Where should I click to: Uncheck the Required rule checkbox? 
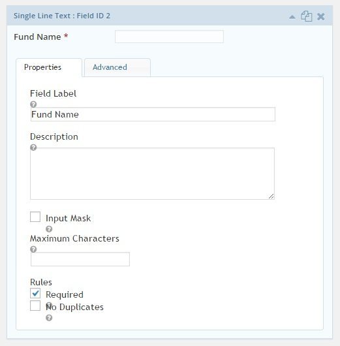point(35,293)
